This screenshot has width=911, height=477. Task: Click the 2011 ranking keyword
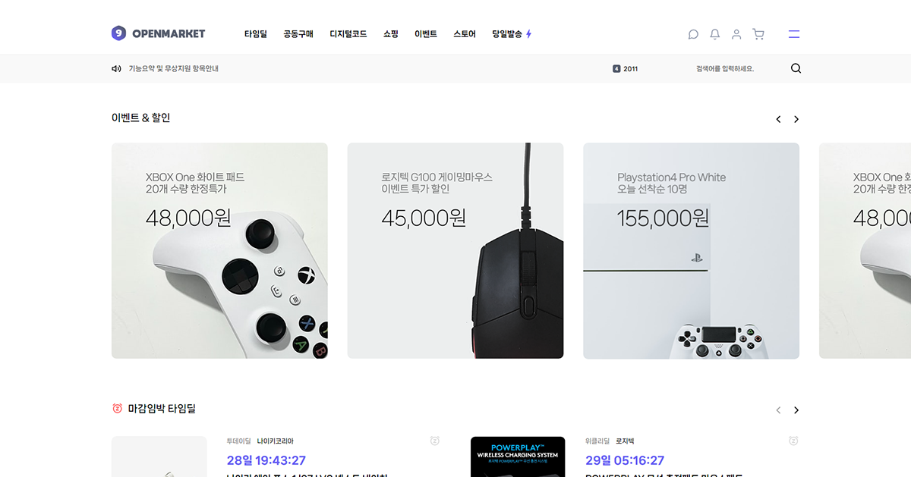(x=630, y=68)
